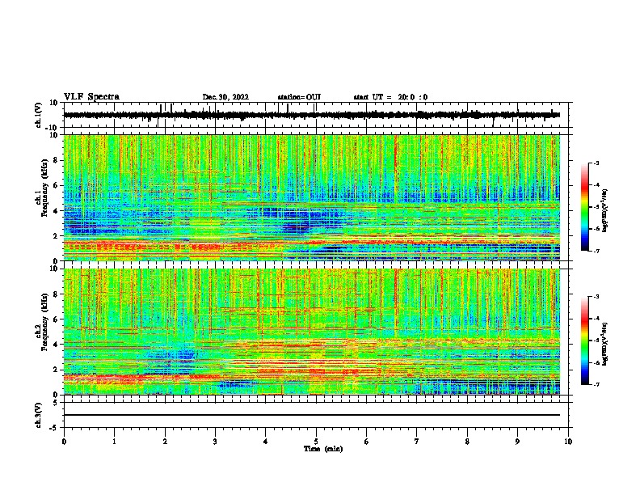Click time axis tick label "1"
The width and height of the screenshot is (640, 495).
(x=114, y=442)
